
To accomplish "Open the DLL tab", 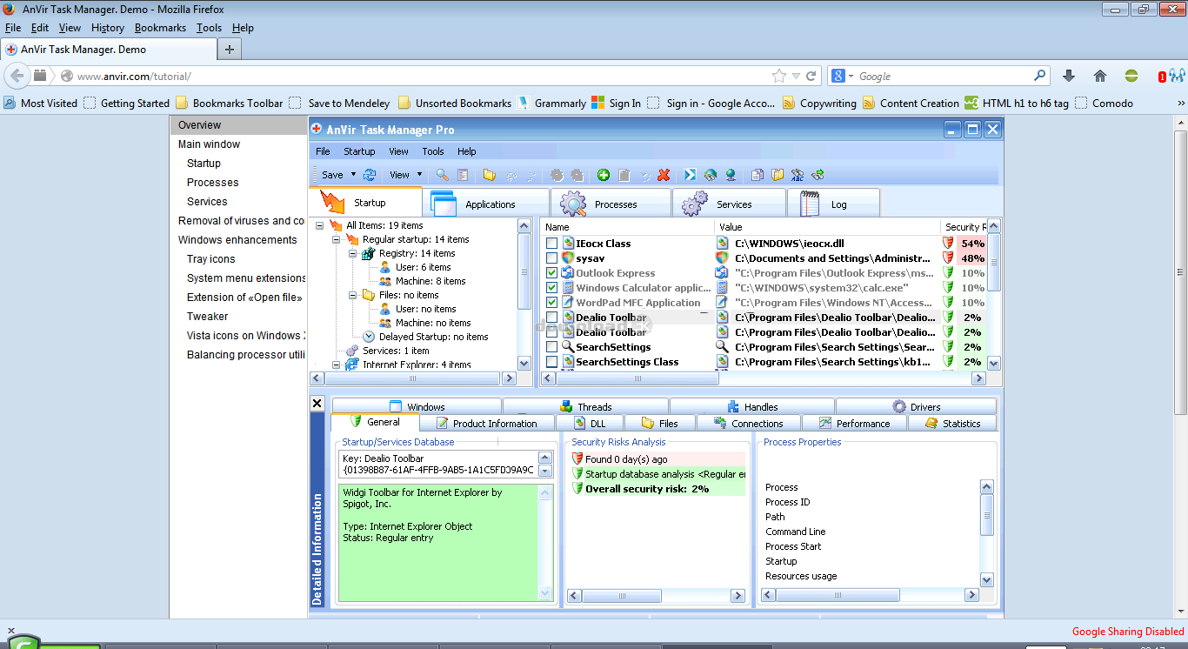I will click(x=589, y=424).
